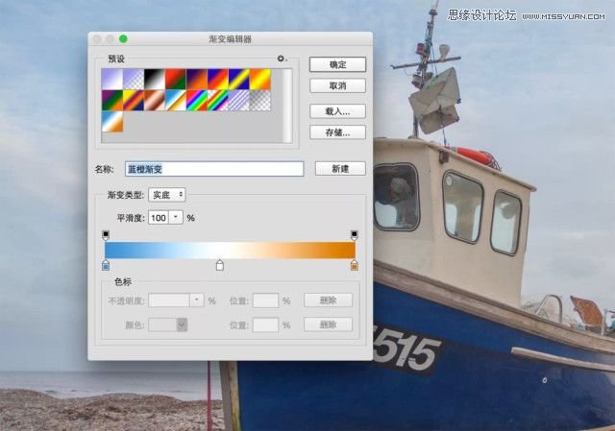Select the red-to-green preset gradient
This screenshot has width=615, height=431.
point(176,79)
